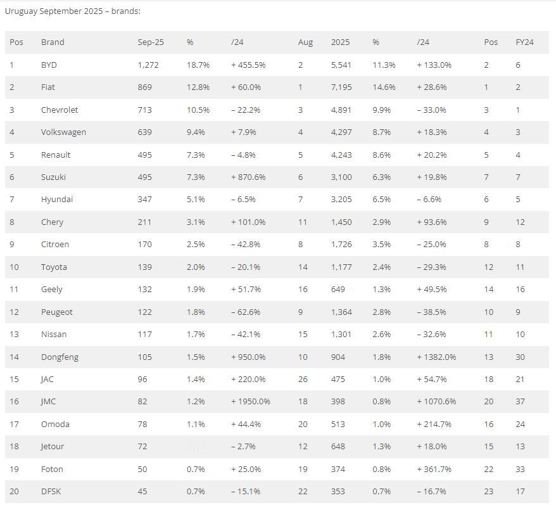The width and height of the screenshot is (556, 505).
Task: Click the Omoda brand name
Action: click(55, 424)
